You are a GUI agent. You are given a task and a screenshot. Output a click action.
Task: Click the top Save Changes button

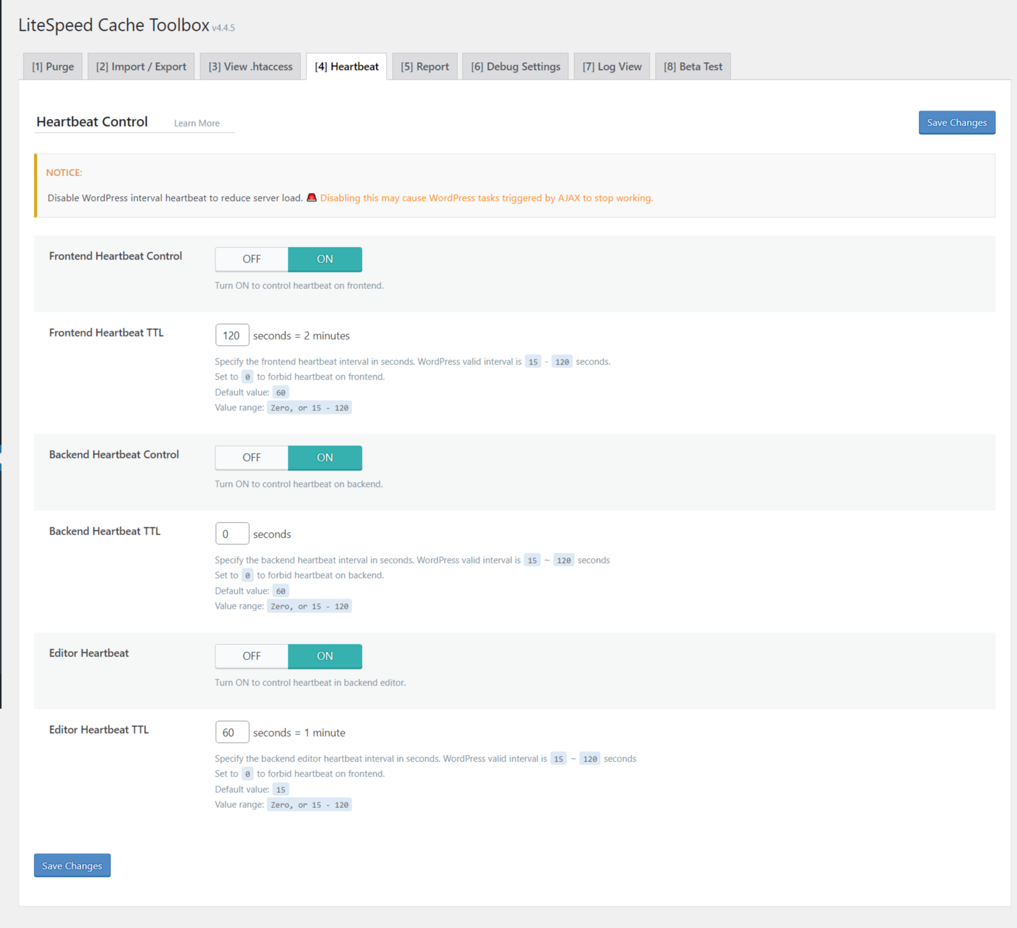coord(957,122)
